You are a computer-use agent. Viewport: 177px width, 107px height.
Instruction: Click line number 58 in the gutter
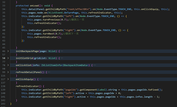[x=4, y=58]
